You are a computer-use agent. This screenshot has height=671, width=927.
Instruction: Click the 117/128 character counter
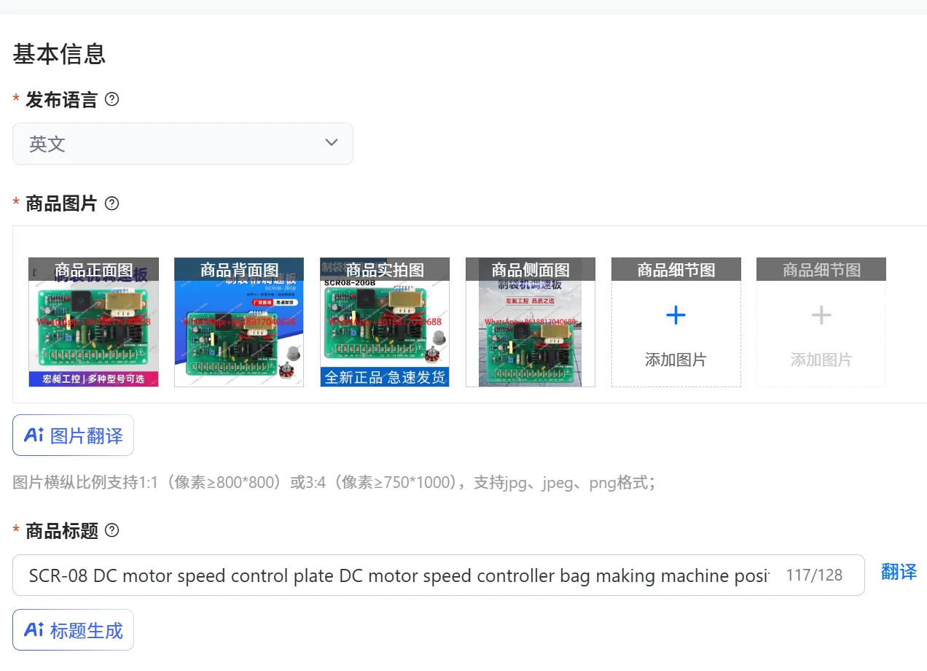814,575
